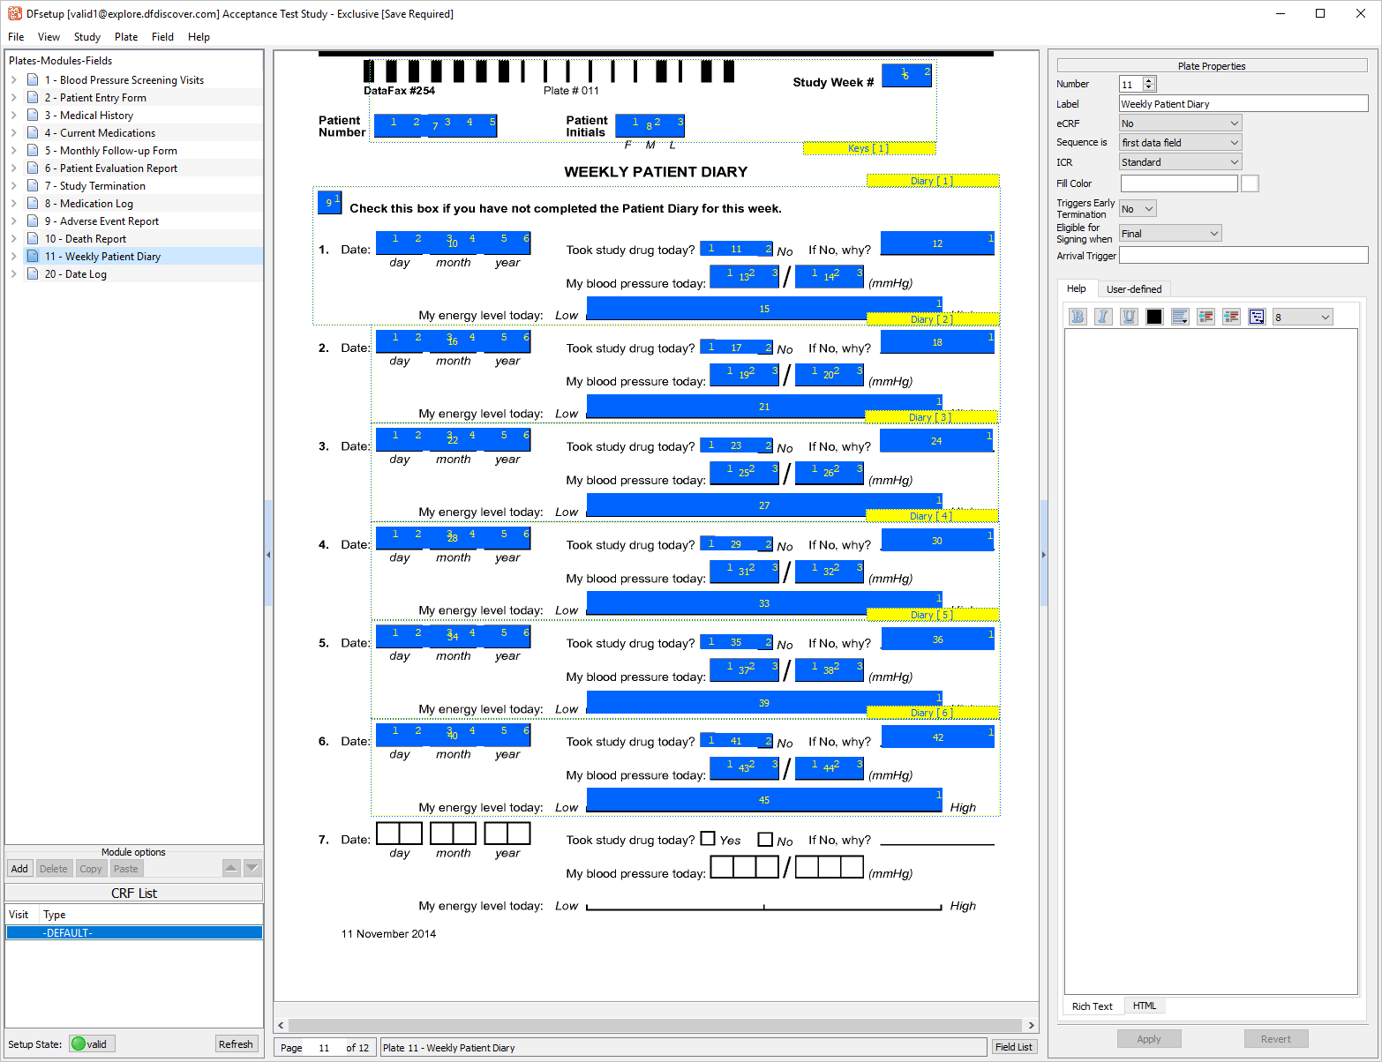Open the Sequence is dropdown
The height and width of the screenshot is (1062, 1382).
click(x=1180, y=142)
